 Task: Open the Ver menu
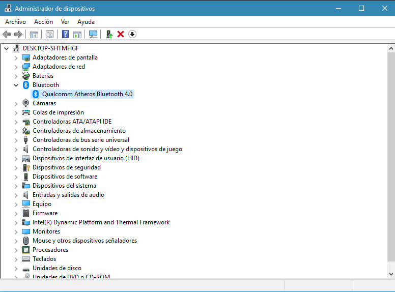tap(65, 22)
